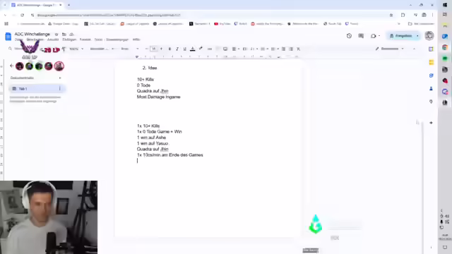Open the Google Docs home icon
Screen dimensions: 452x254
(8, 37)
